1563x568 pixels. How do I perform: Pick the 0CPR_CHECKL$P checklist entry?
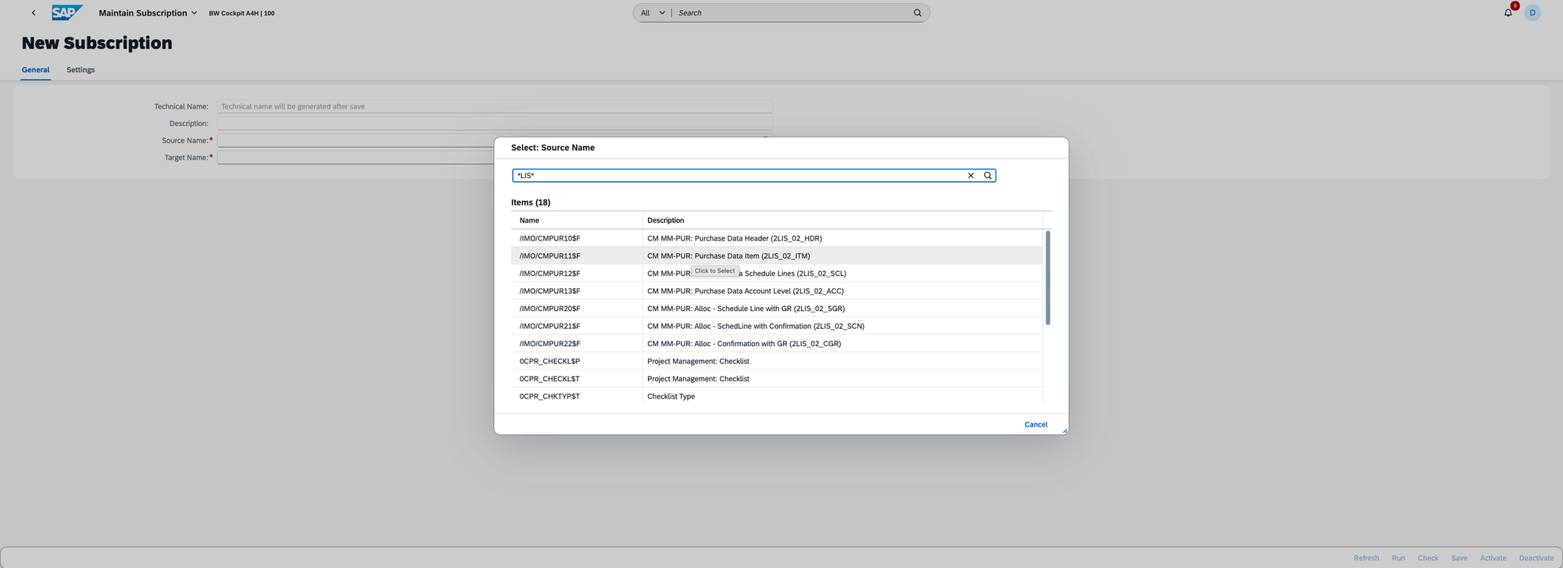[x=550, y=361]
